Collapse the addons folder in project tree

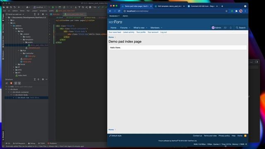pyautogui.click(x=11, y=26)
